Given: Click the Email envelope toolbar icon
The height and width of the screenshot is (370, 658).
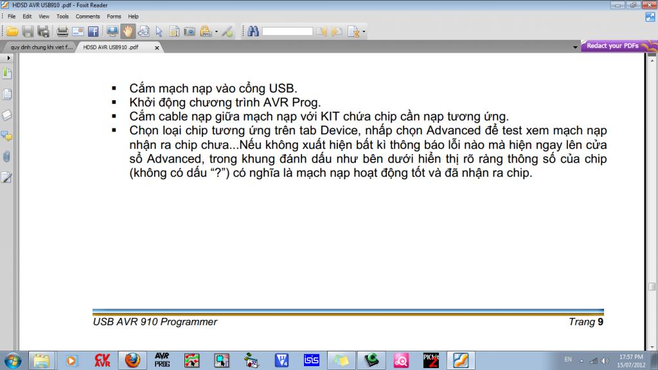Looking at the screenshot, I should point(78,31).
